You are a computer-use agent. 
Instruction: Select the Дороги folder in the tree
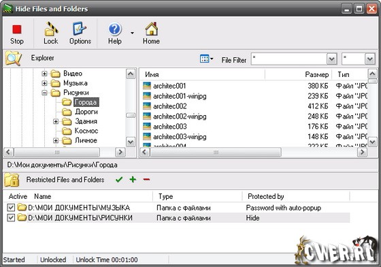click(x=86, y=112)
